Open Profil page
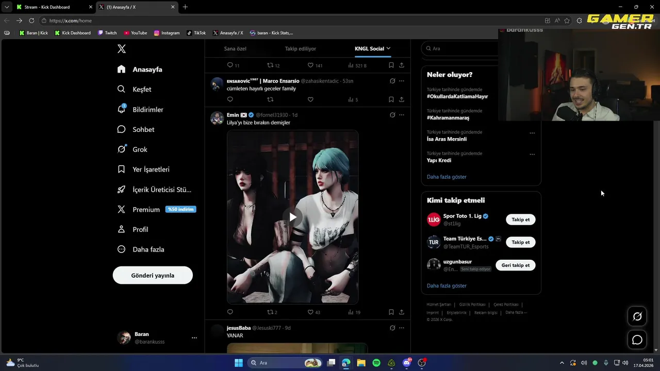The height and width of the screenshot is (371, 660). click(133, 229)
